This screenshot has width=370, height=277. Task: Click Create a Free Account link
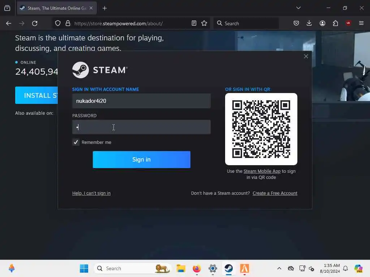[x=275, y=193]
